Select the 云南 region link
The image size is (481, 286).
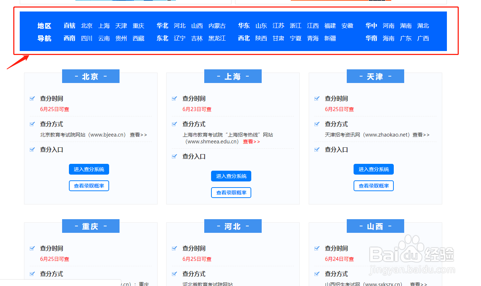pyautogui.click(x=104, y=38)
